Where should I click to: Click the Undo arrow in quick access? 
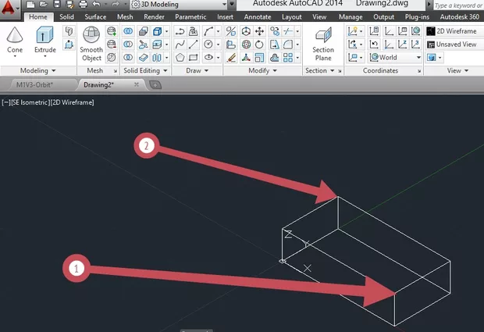[95, 4]
